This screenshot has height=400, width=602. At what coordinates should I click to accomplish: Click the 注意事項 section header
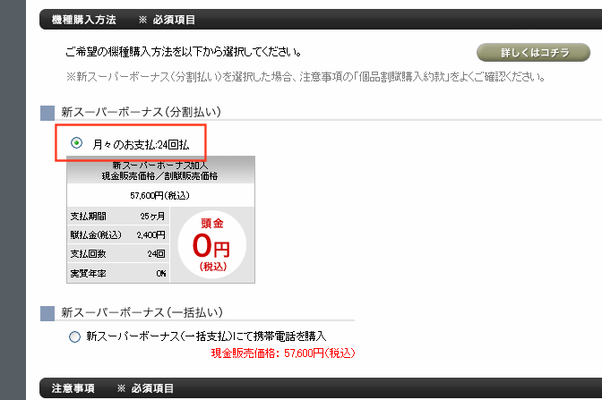coord(74,389)
